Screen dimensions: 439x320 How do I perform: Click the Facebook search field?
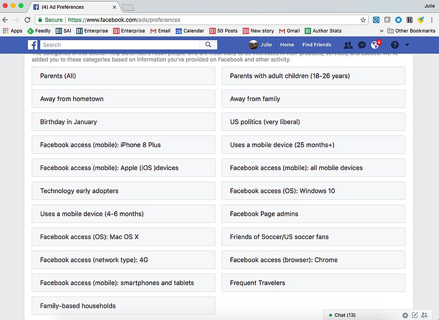pyautogui.click(x=119, y=45)
